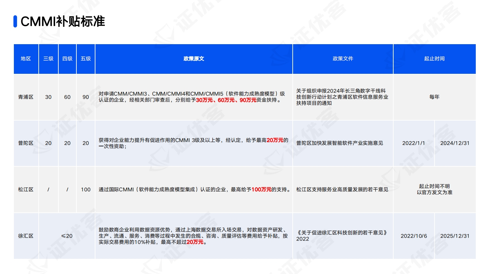The width and height of the screenshot is (489, 274).
Task: Click the slide title CMMI补贴标准
Action: click(64, 22)
